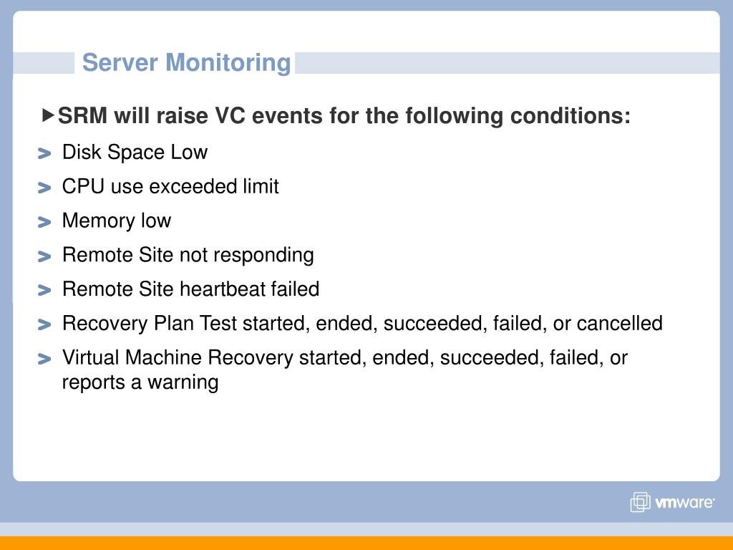Click the reports a warning text

[140, 382]
